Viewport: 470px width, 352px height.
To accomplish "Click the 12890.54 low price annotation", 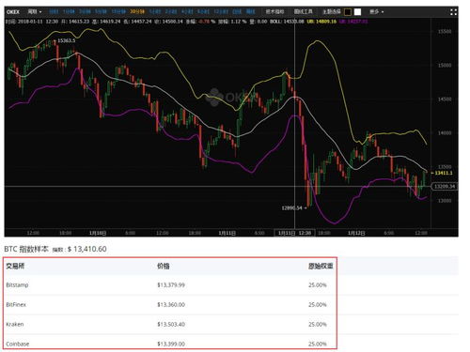I will 292,207.
